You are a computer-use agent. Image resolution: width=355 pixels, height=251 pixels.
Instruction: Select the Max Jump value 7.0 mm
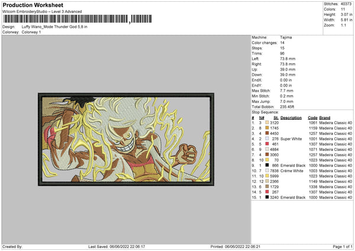[286, 101]
